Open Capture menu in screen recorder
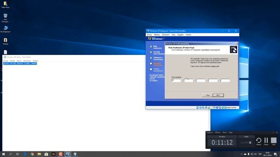 [x=210, y=133]
